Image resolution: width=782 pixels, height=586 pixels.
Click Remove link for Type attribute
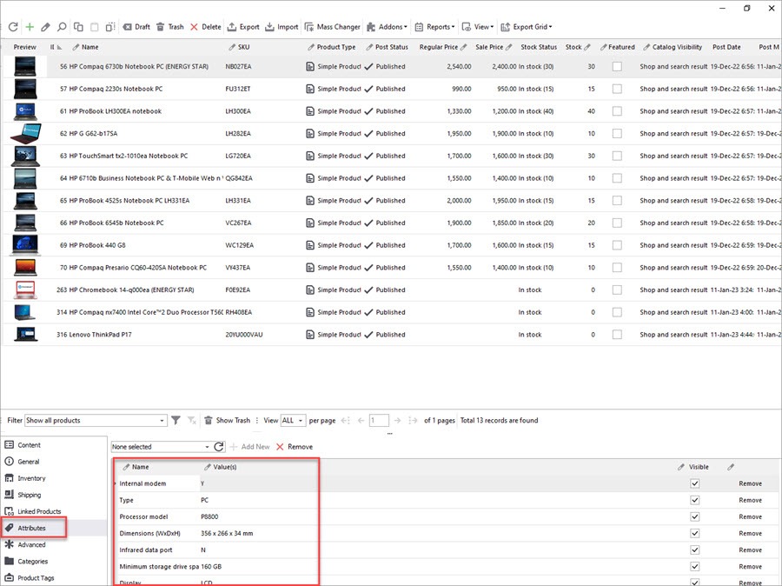750,501
